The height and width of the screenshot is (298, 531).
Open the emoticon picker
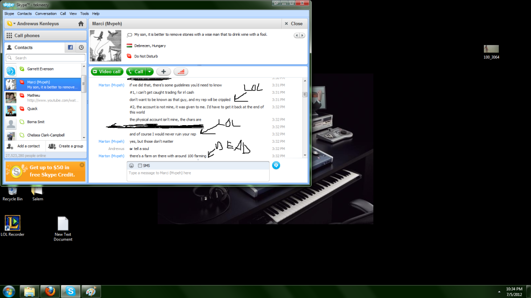(x=131, y=166)
